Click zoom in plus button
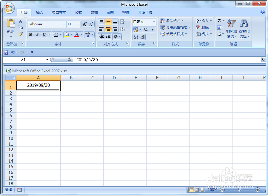Screen dimensions: 268x196 pos(257,190)
